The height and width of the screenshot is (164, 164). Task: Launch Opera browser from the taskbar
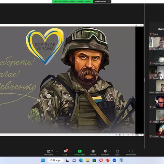click(x=101, y=160)
